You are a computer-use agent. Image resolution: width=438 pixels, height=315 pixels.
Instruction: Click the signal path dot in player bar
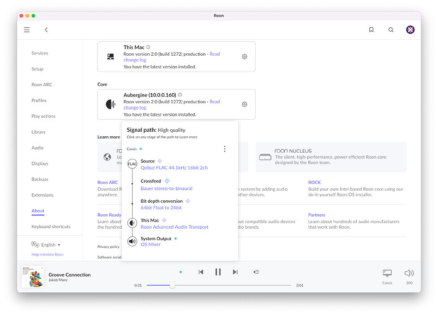(x=181, y=272)
